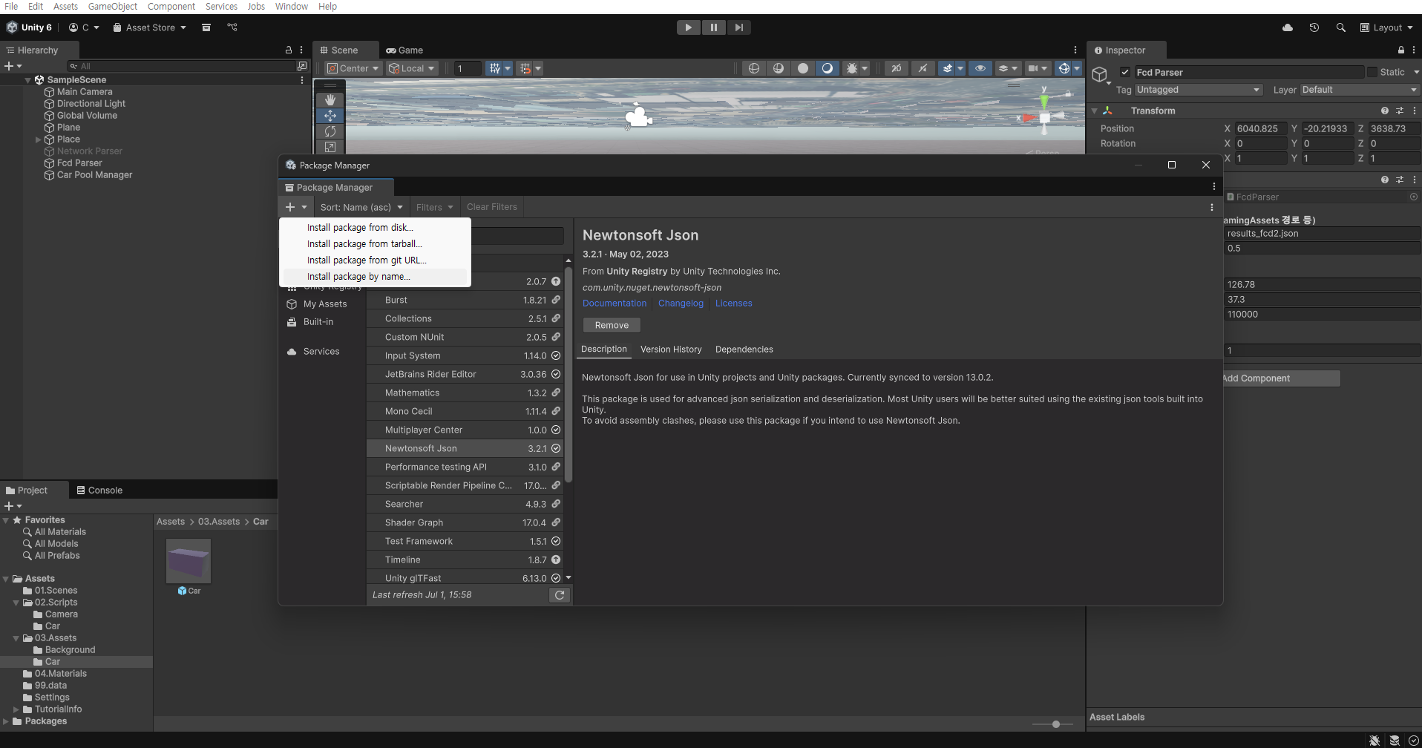Lock the Inspector panel
This screenshot has width=1422, height=748.
[x=1401, y=50]
